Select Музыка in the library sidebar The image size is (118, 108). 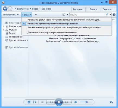13,30
